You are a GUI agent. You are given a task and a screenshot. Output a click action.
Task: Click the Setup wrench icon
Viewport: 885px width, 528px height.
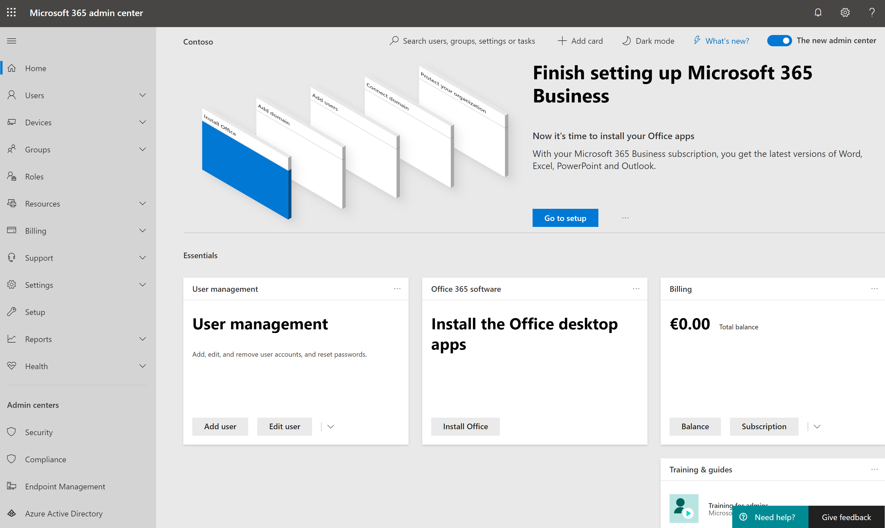11,312
